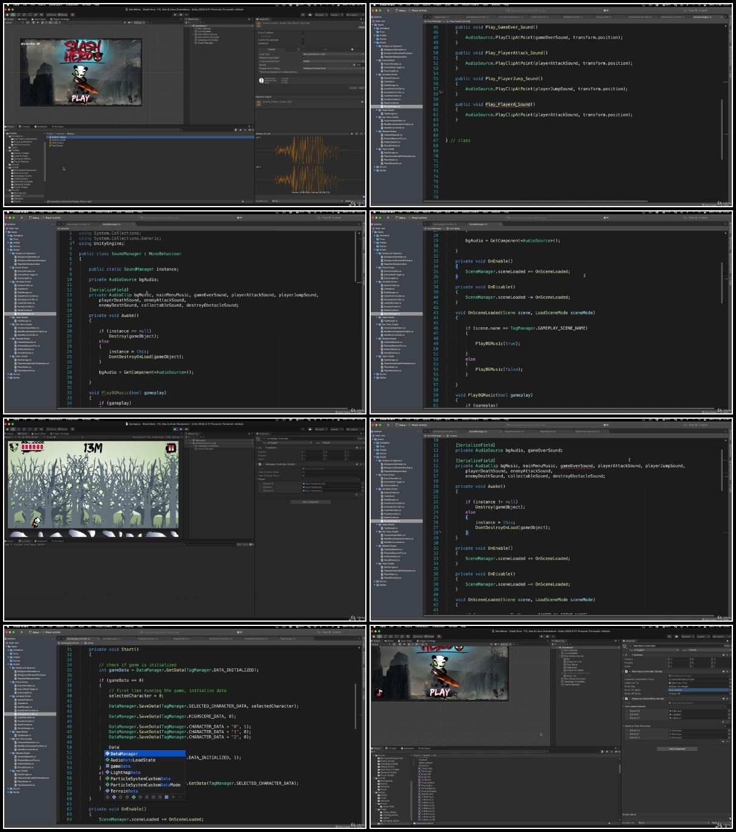Open Layers dropdown in audio waveform Unity window

click(x=336, y=15)
